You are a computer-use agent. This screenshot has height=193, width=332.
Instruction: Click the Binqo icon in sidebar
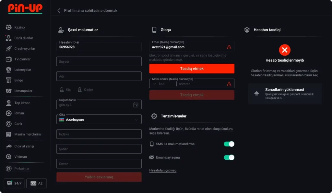pos(9,80)
